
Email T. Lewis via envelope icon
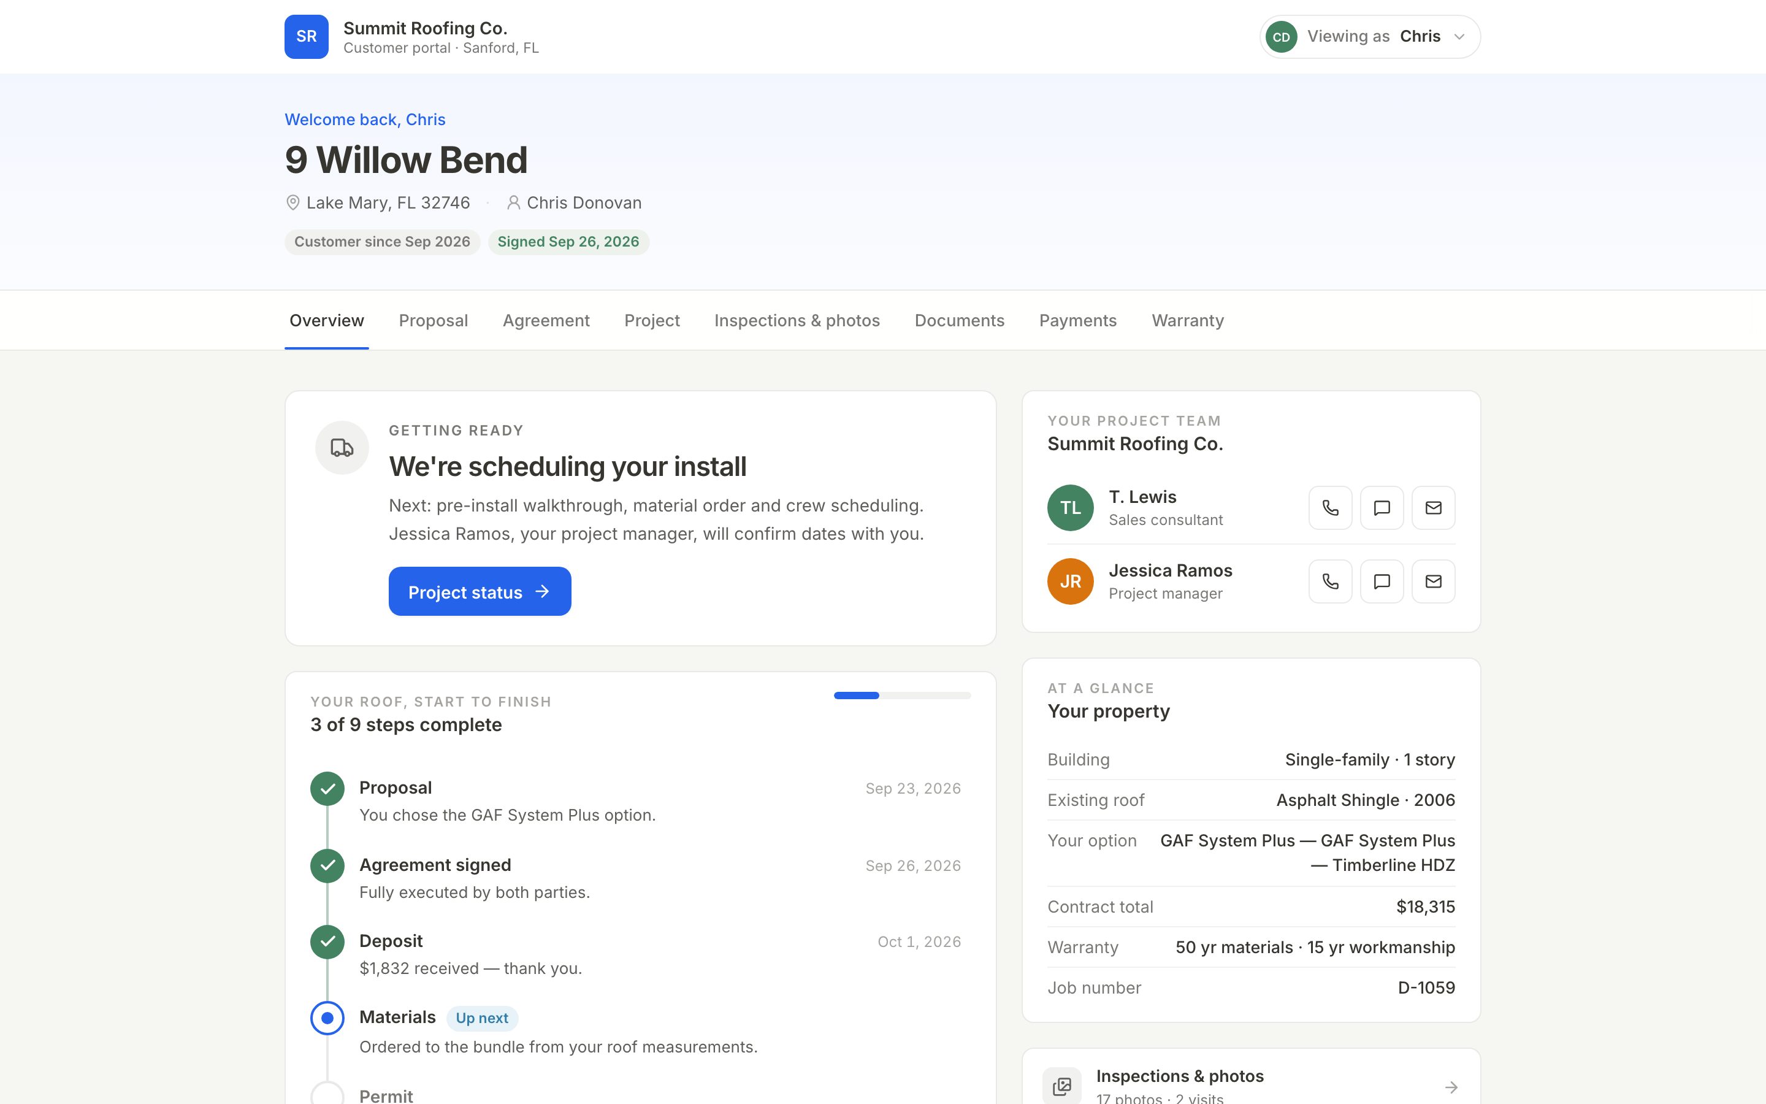click(1433, 507)
